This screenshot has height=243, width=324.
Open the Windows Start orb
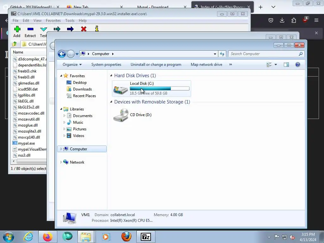tap(9, 237)
